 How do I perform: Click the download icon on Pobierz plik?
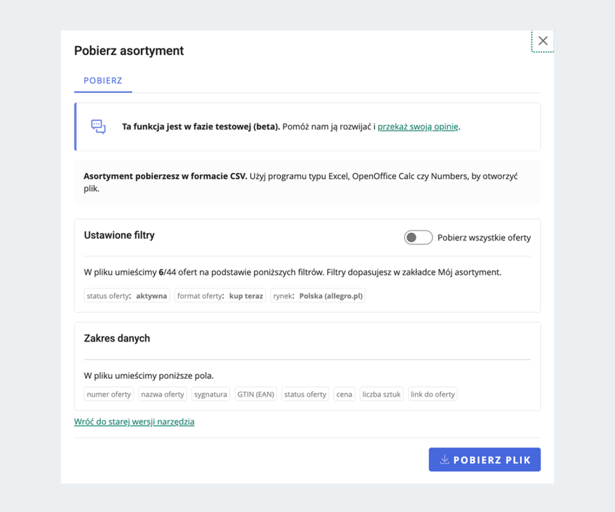tap(444, 459)
